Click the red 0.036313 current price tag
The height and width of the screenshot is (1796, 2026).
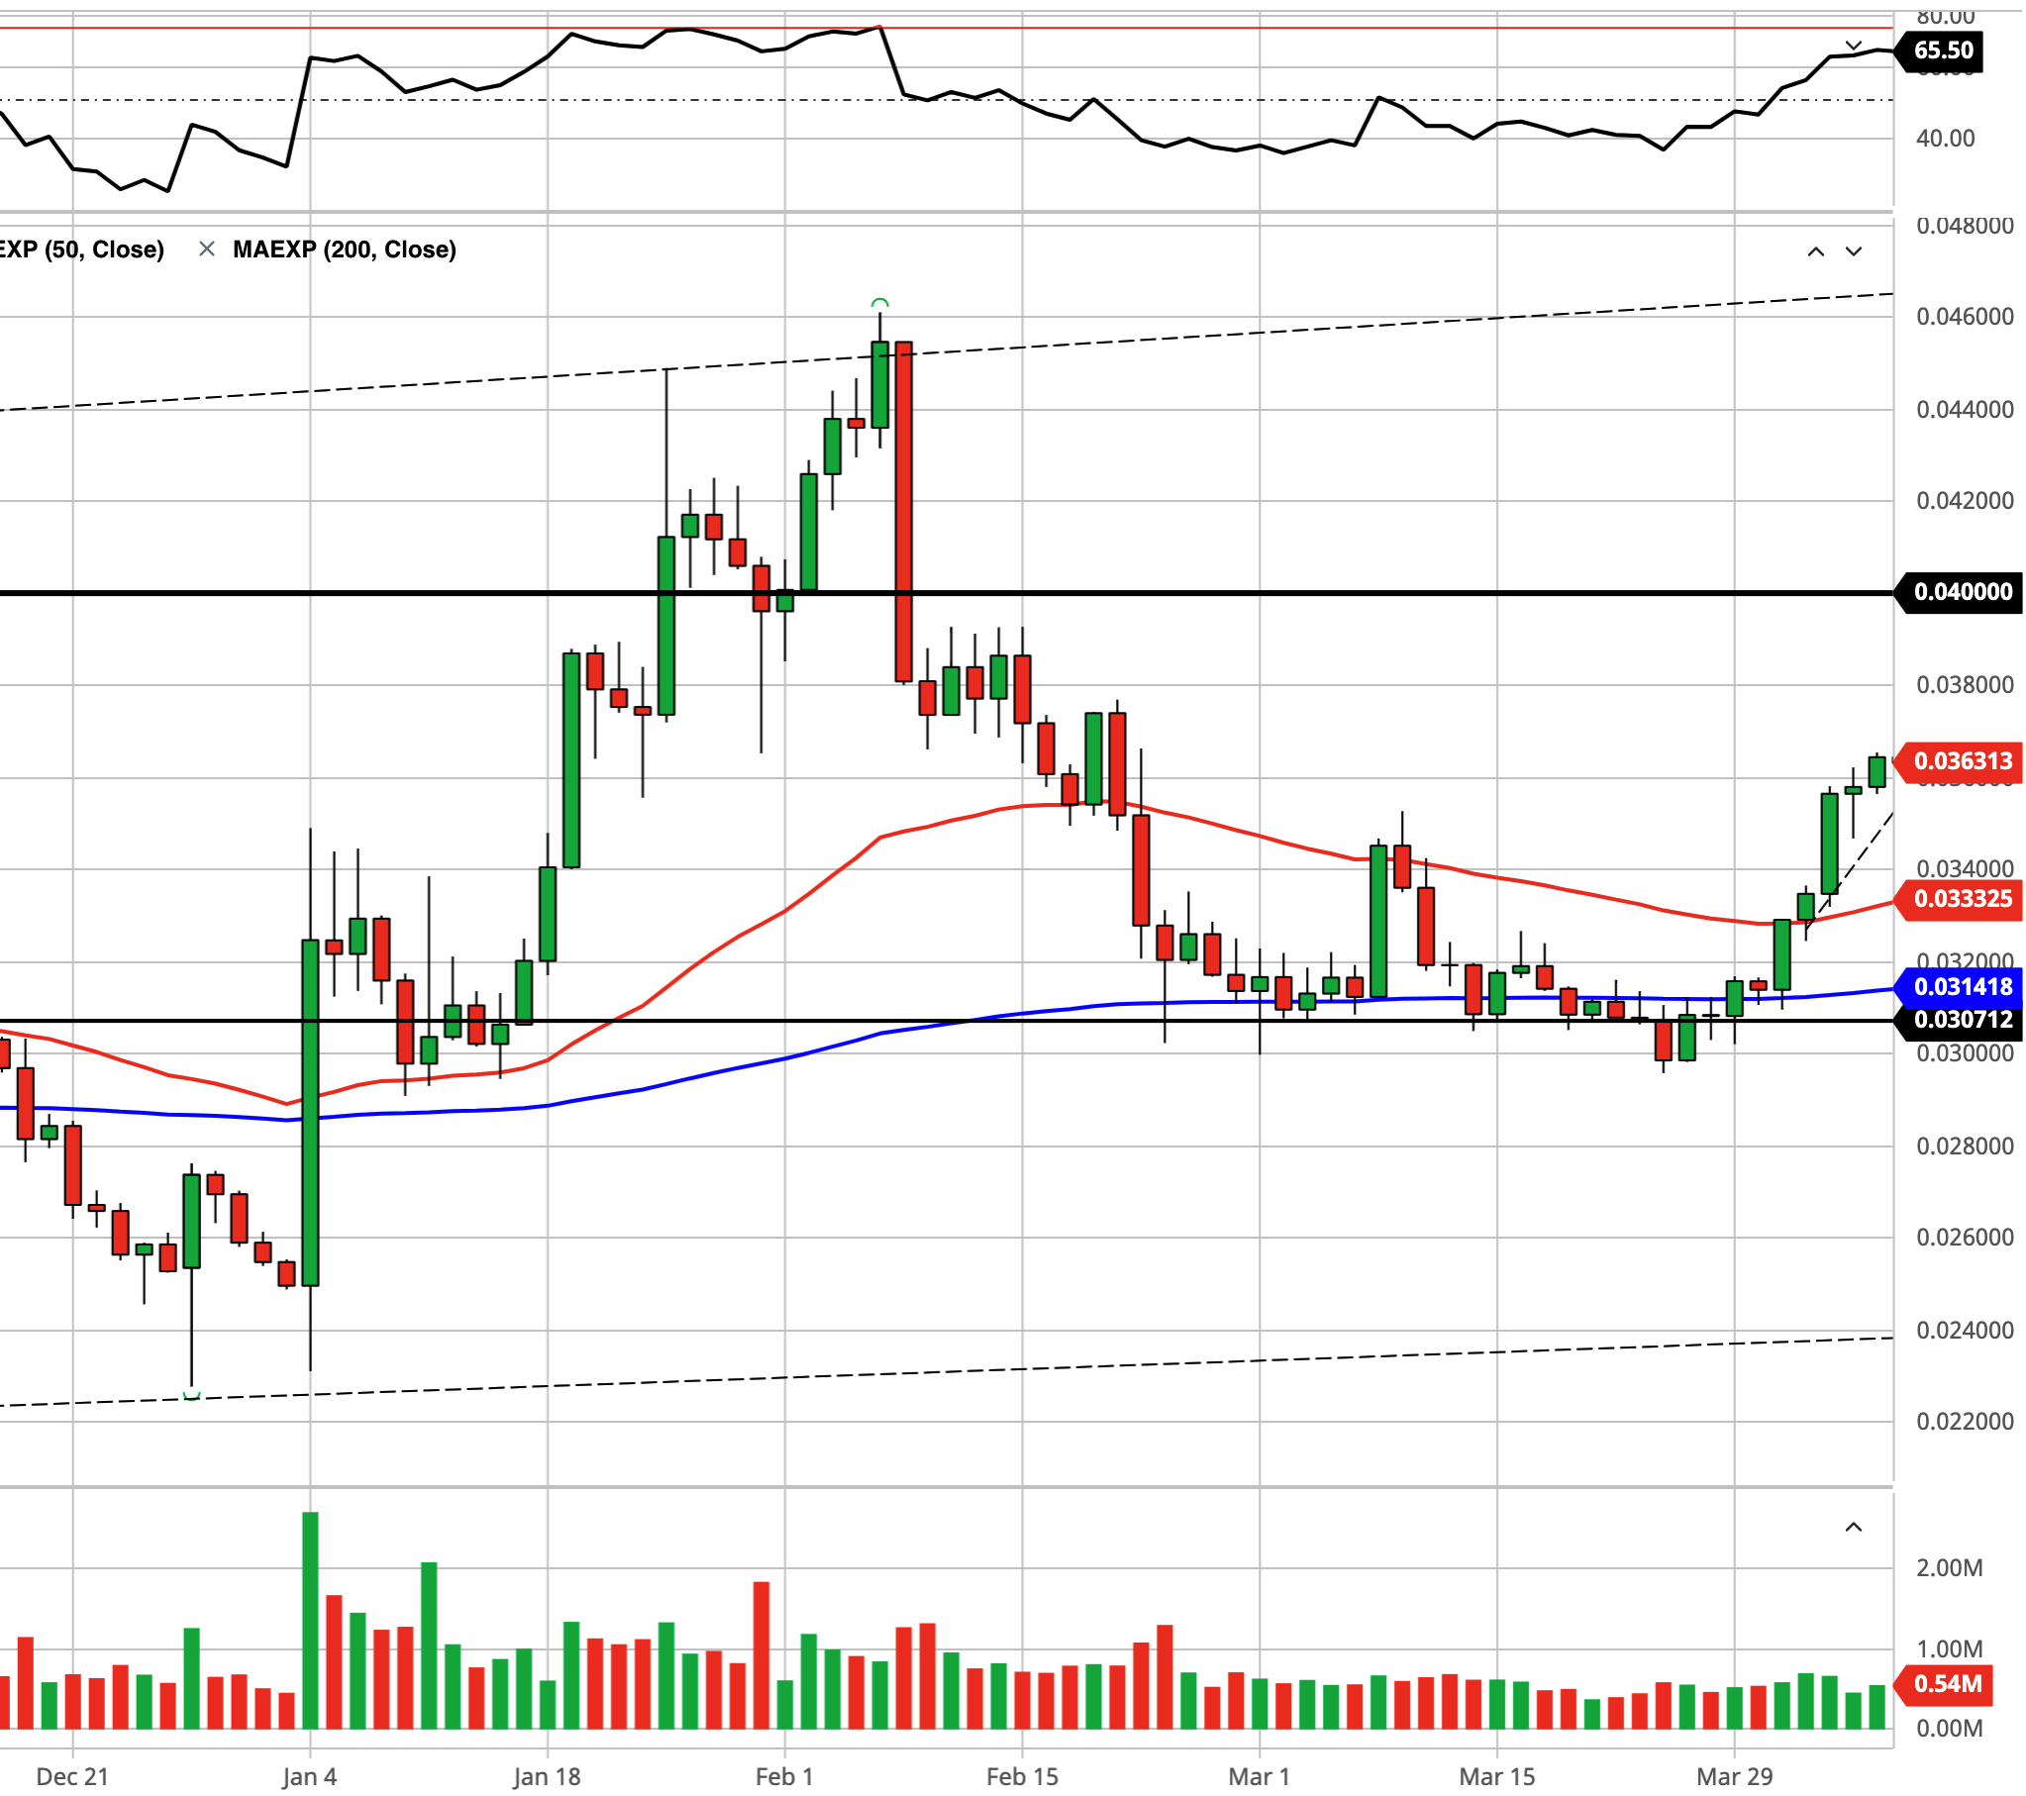pyautogui.click(x=1961, y=761)
